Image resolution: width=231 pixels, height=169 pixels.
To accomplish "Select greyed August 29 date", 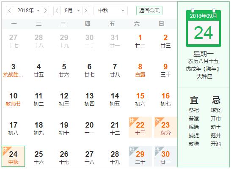I will (64, 41).
